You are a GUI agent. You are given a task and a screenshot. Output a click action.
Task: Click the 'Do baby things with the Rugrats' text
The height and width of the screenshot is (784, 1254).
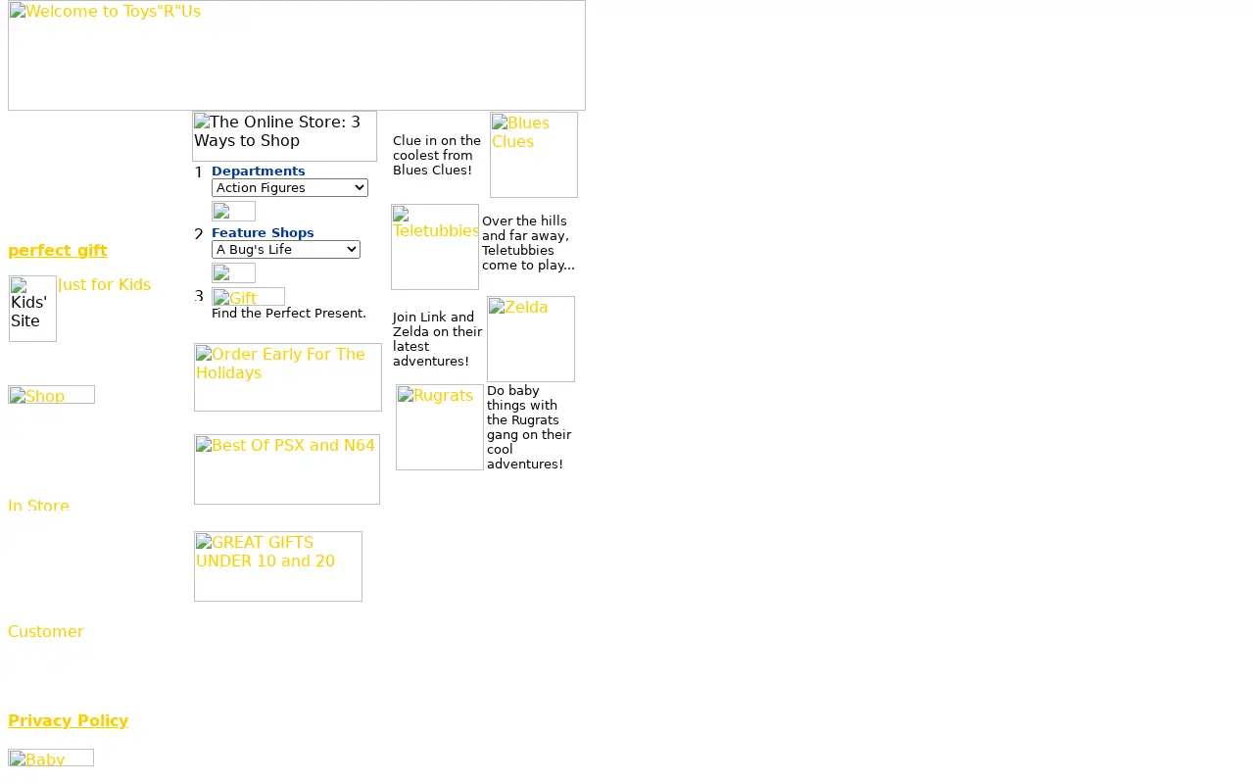point(529,427)
